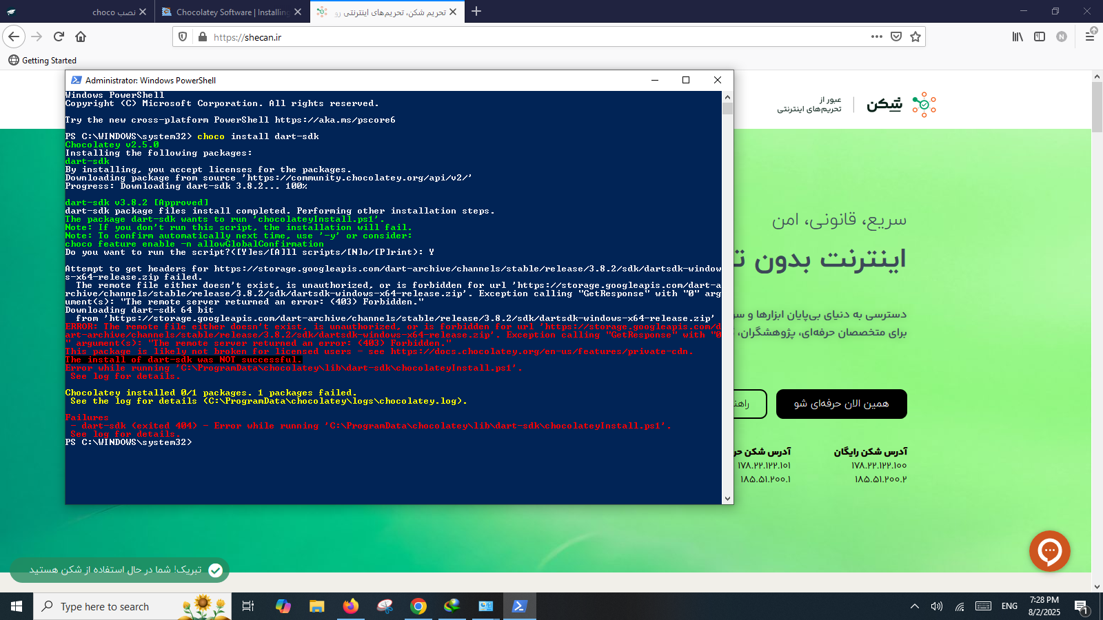This screenshot has width=1103, height=620.
Task: Click the black Shecan call-to-action button
Action: [841, 404]
